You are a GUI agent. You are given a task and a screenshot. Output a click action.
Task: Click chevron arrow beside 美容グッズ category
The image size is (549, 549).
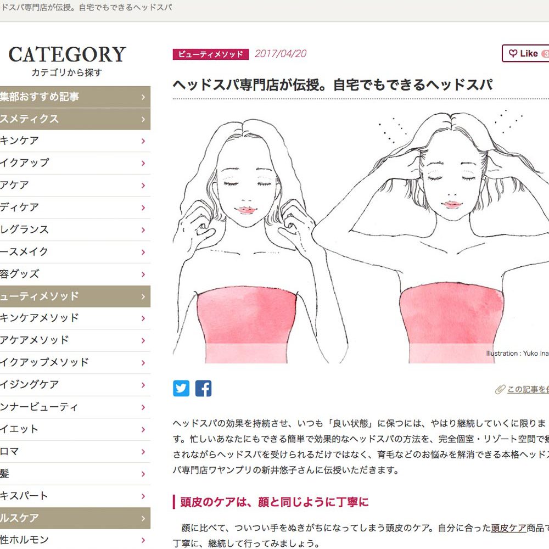pyautogui.click(x=143, y=274)
